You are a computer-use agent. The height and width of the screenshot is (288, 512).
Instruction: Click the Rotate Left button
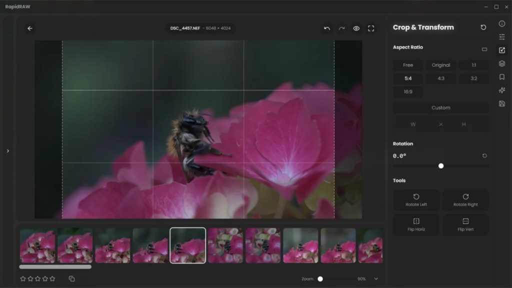pyautogui.click(x=416, y=200)
